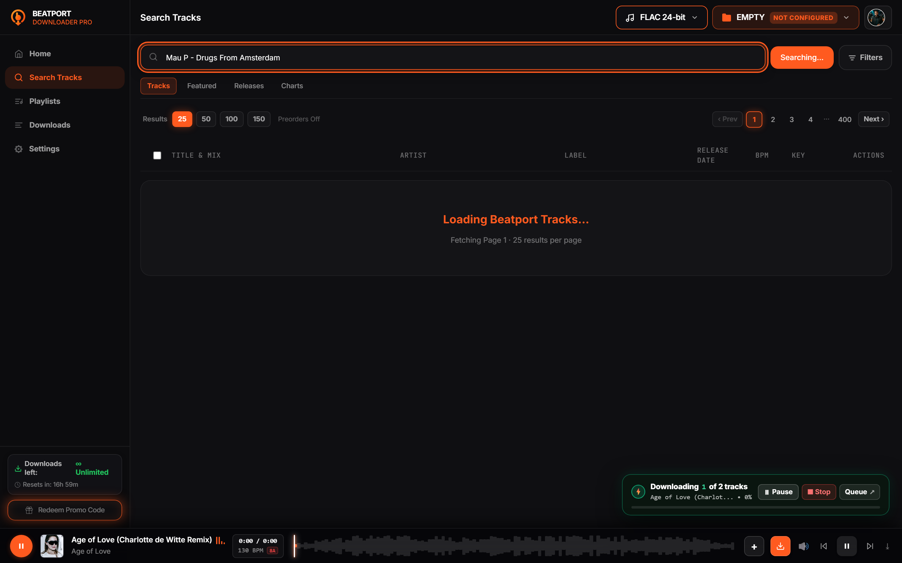Open the download Queue
The height and width of the screenshot is (563, 902).
859,492
